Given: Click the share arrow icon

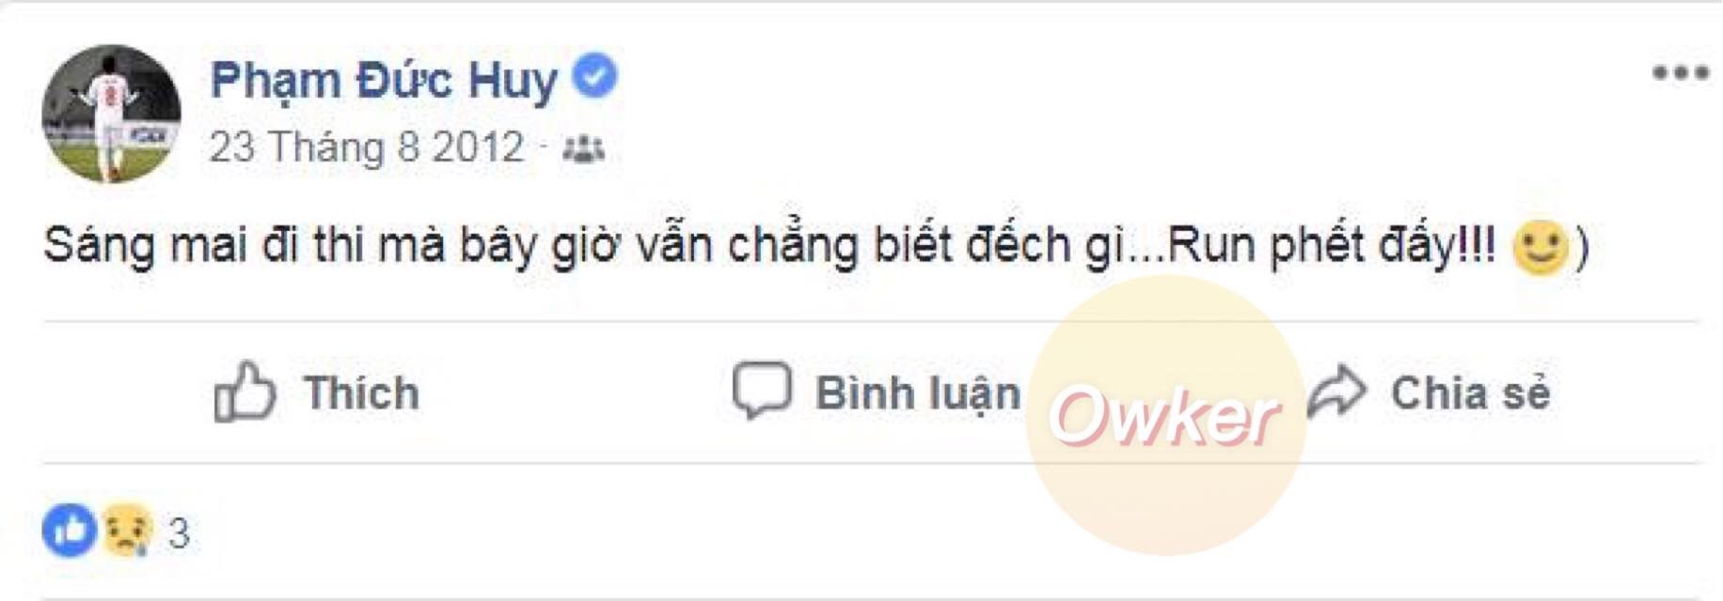Looking at the screenshot, I should (1336, 392).
